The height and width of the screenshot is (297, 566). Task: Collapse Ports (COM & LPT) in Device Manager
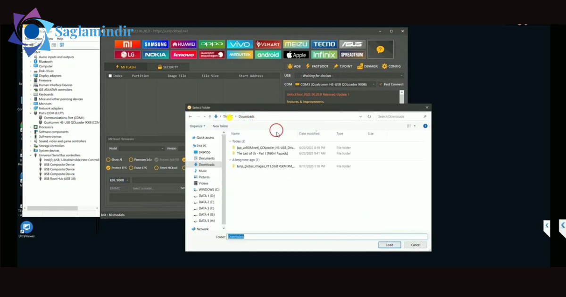(x=31, y=113)
